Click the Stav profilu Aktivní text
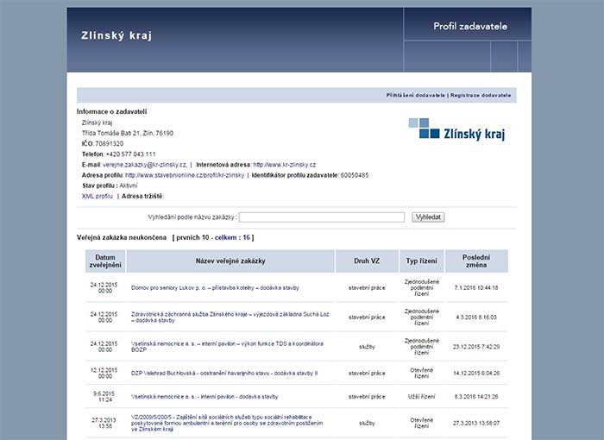 coord(110,185)
